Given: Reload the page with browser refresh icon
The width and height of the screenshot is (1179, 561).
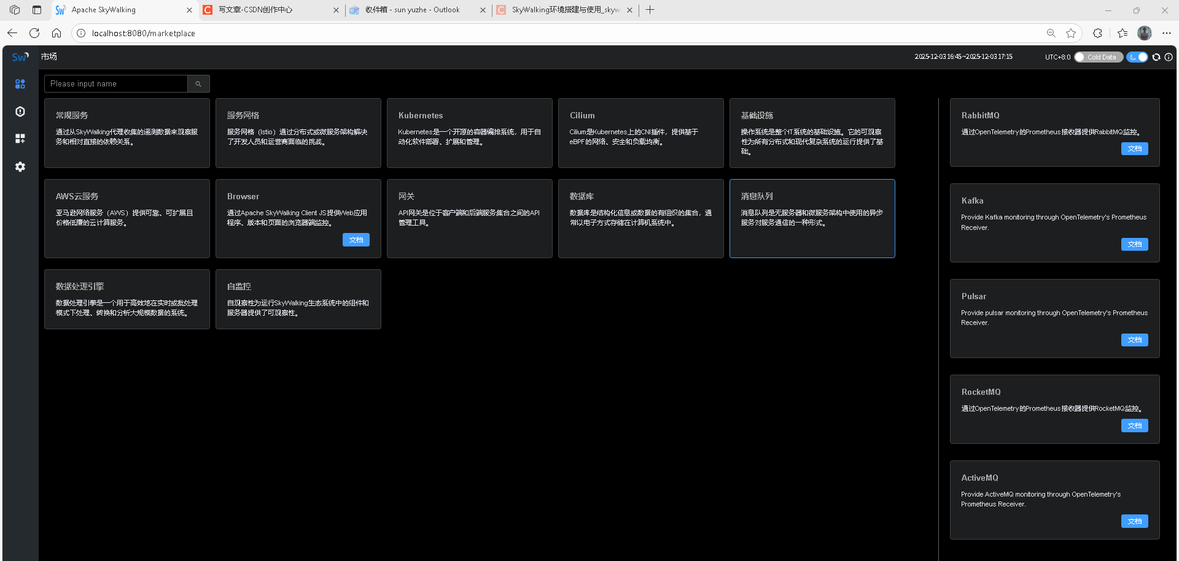Looking at the screenshot, I should (x=34, y=33).
